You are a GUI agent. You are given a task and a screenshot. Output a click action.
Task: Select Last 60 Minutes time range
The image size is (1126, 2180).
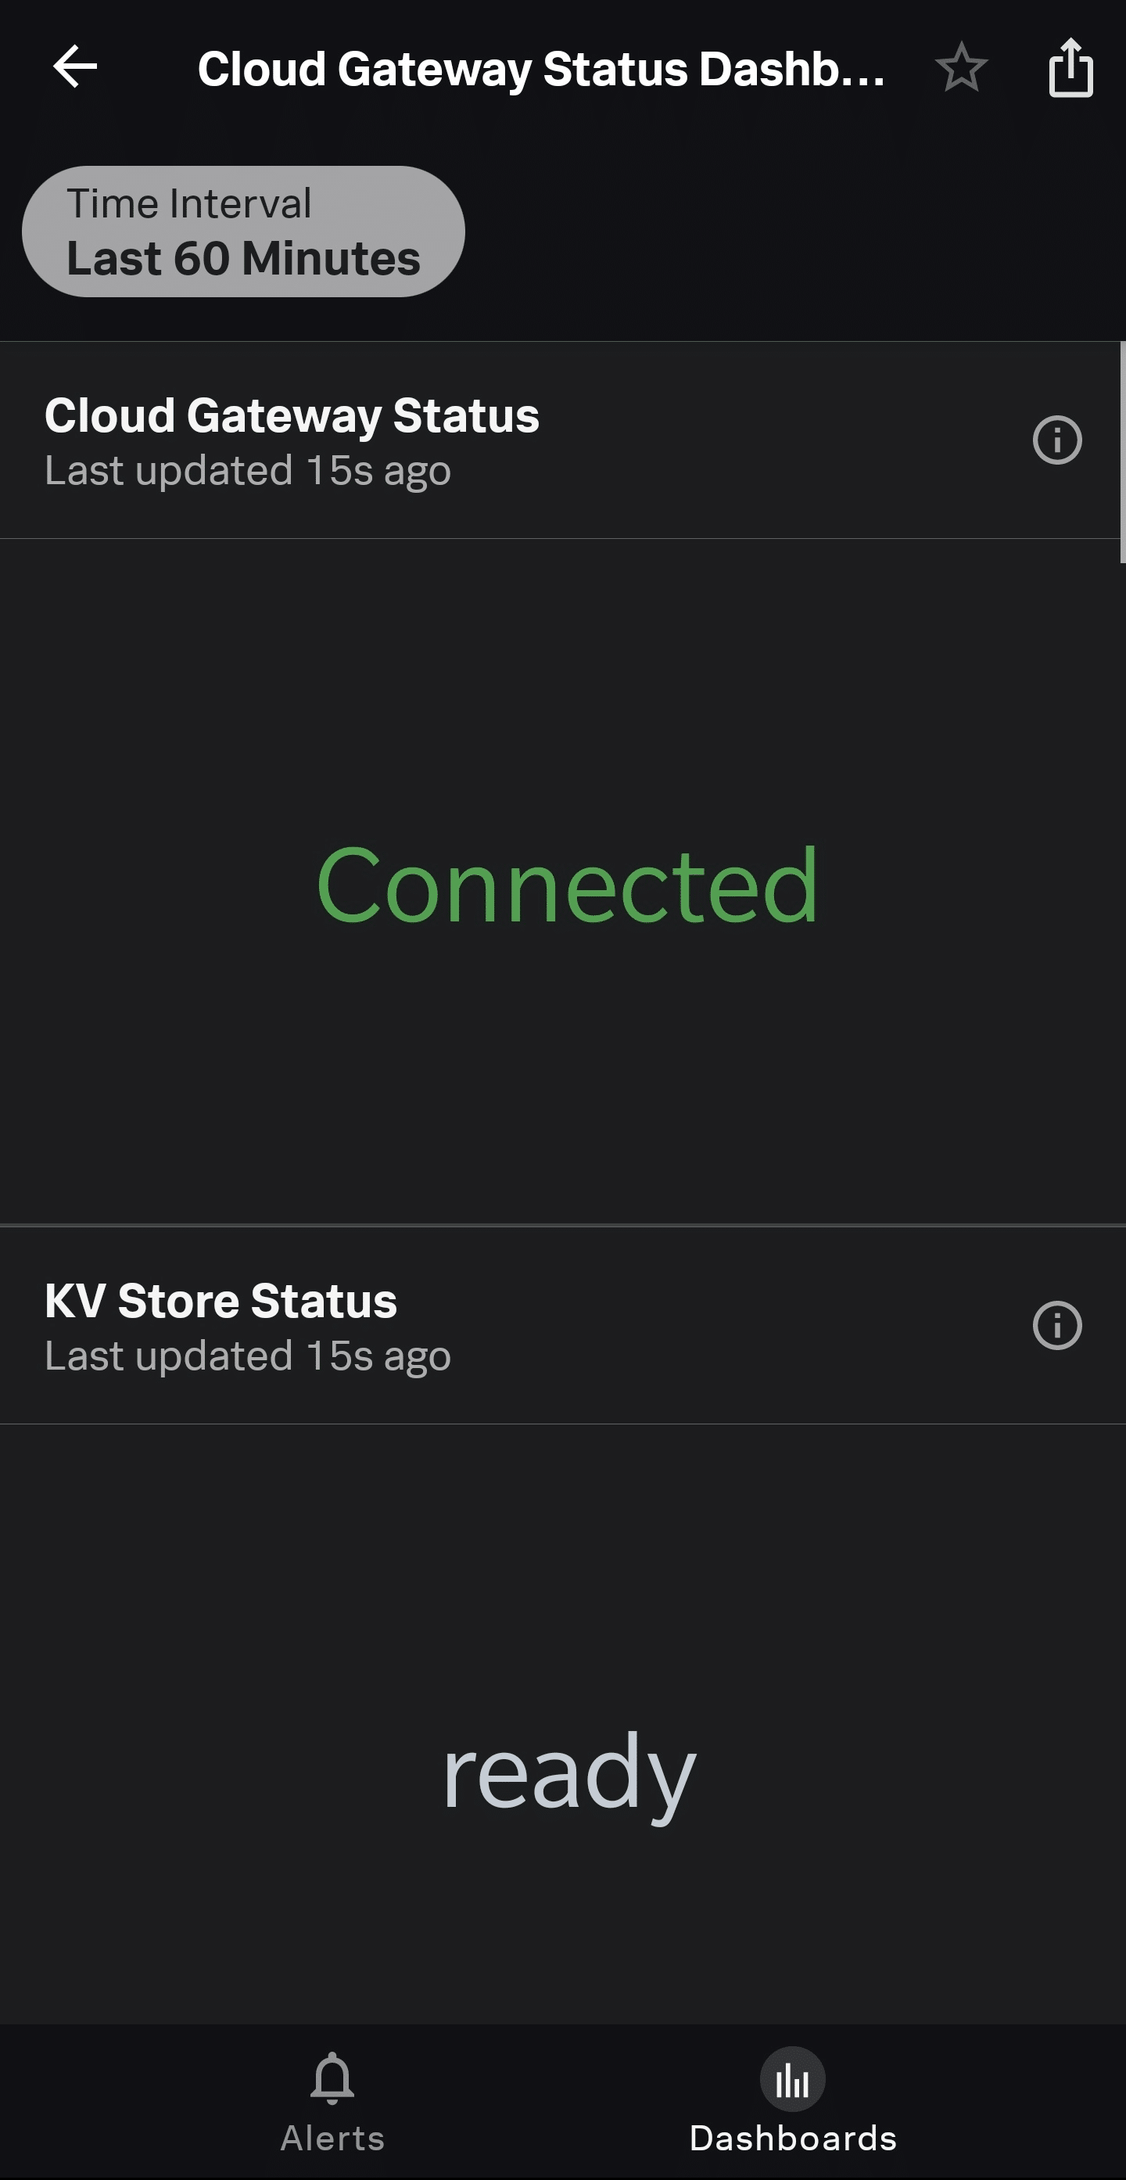tap(244, 259)
